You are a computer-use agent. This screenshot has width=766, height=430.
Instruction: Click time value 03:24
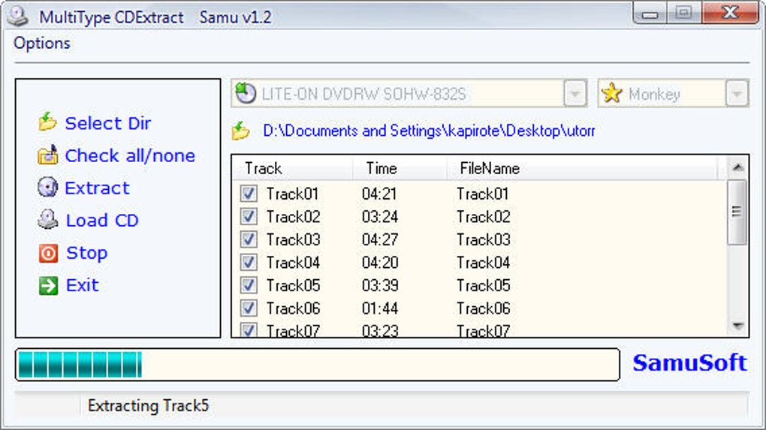379,217
